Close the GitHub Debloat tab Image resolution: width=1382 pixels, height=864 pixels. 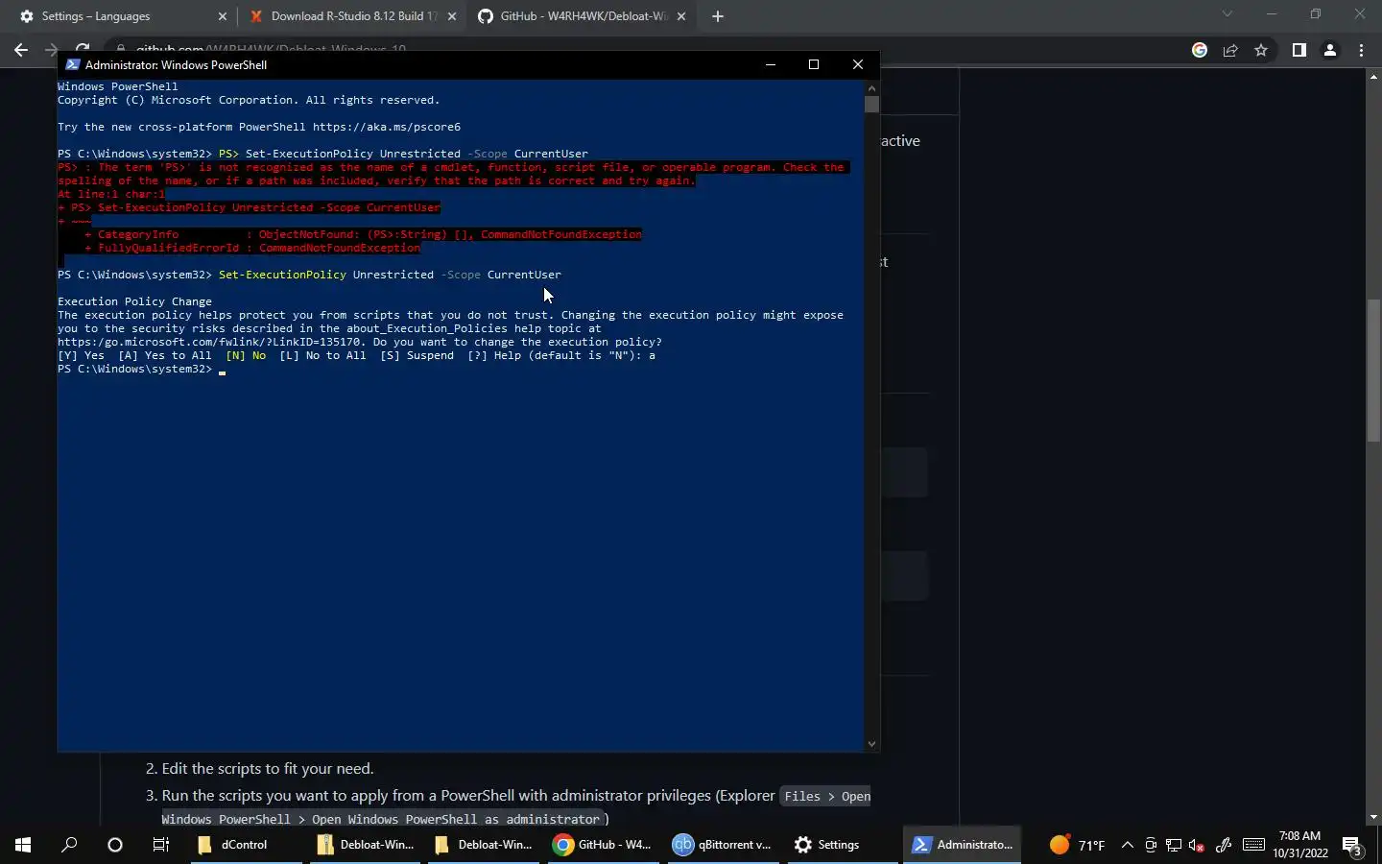pyautogui.click(x=681, y=16)
